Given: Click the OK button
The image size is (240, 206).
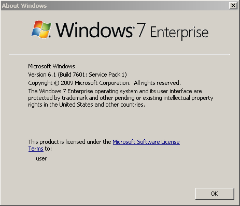Looking at the screenshot, I should click(x=215, y=194).
